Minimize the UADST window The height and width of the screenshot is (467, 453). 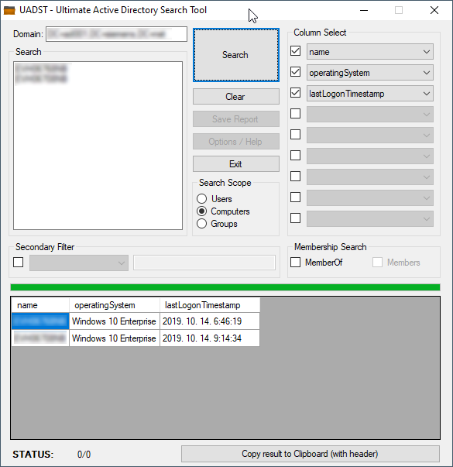(x=364, y=10)
